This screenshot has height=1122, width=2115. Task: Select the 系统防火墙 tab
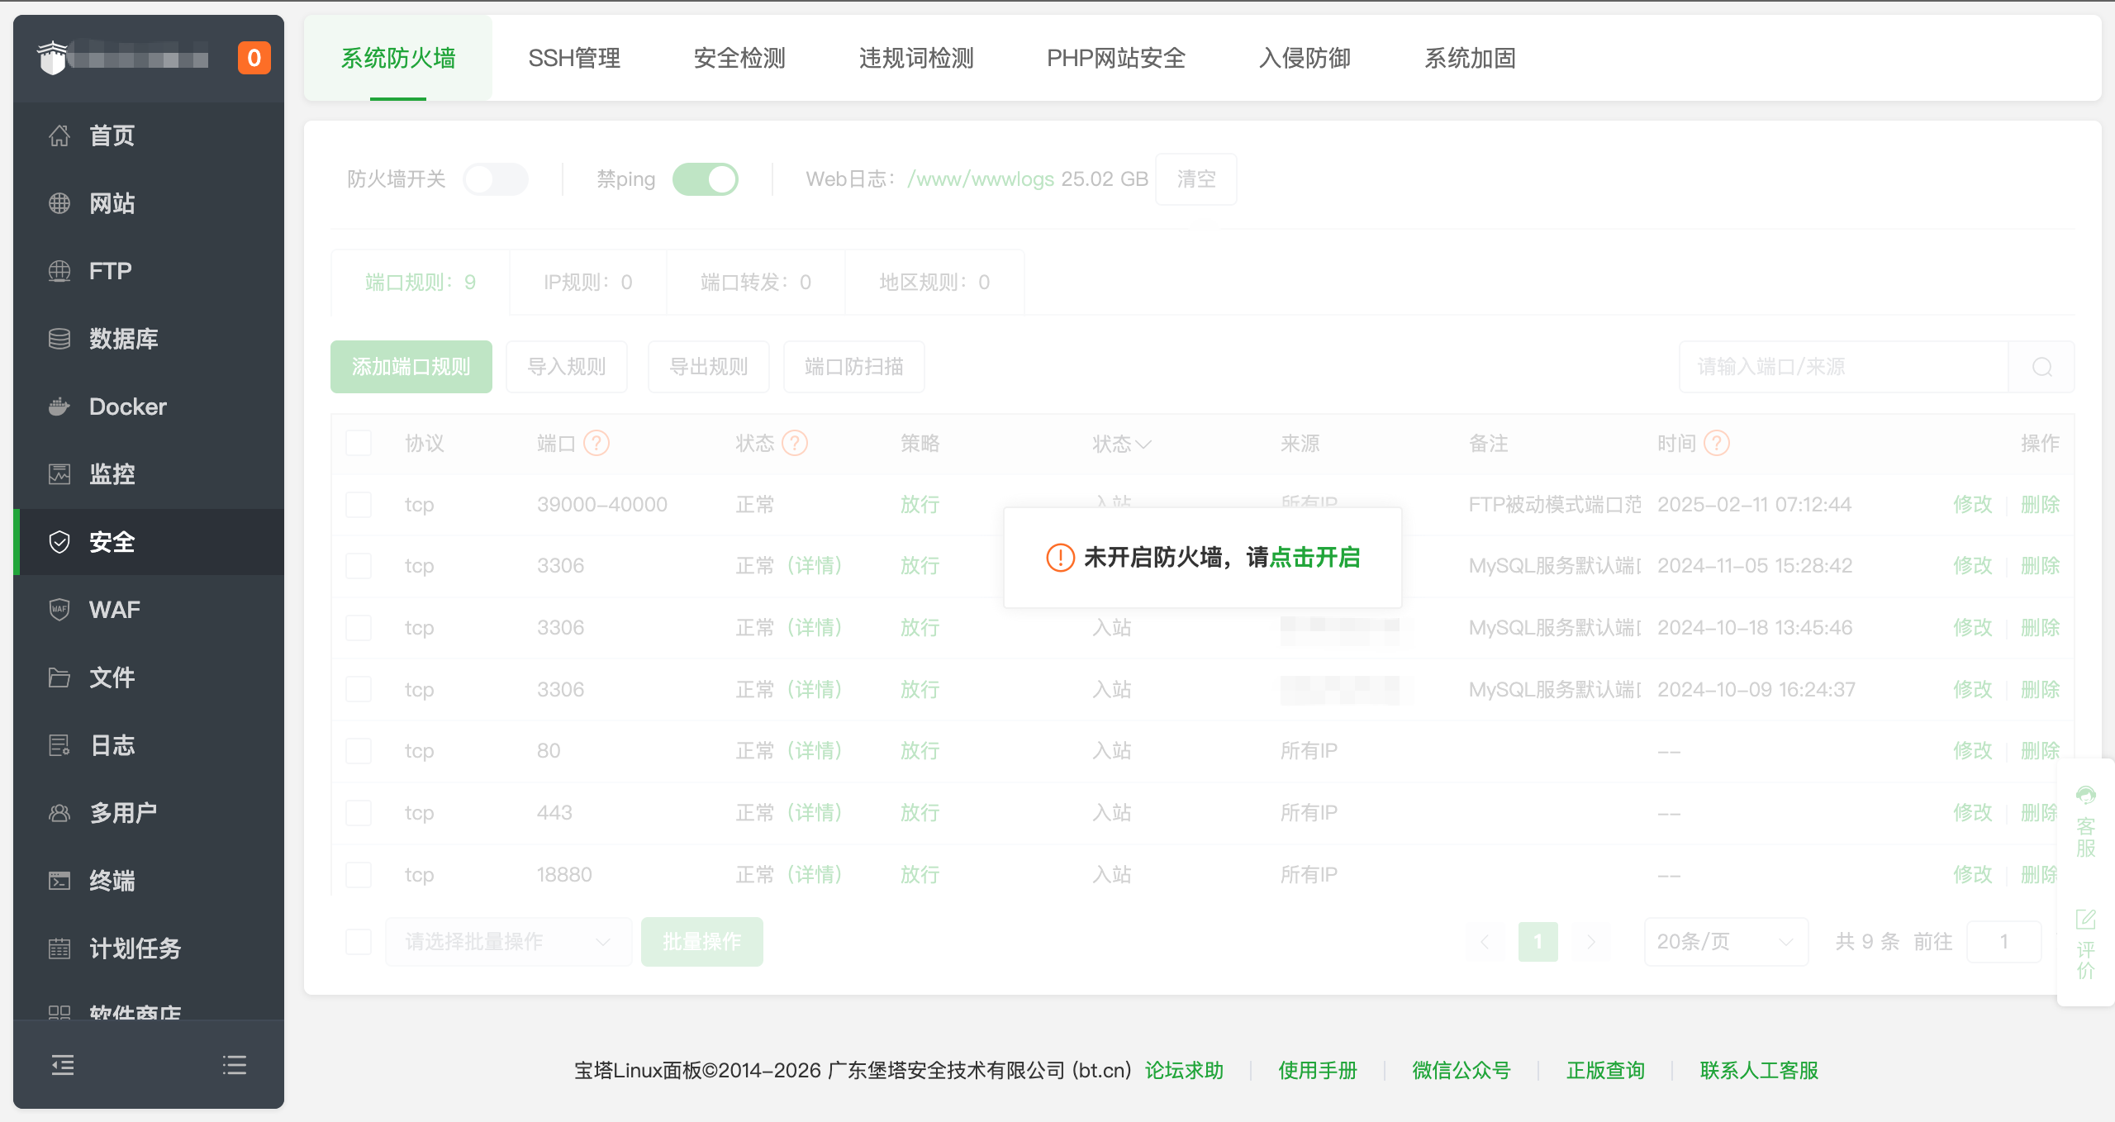398,58
